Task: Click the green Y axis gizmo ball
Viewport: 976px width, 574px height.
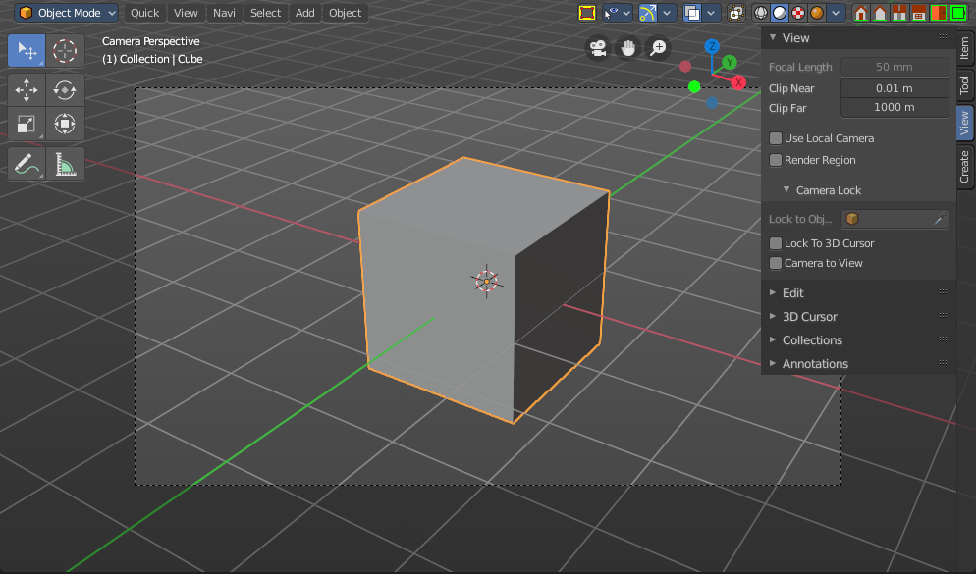Action: point(729,62)
